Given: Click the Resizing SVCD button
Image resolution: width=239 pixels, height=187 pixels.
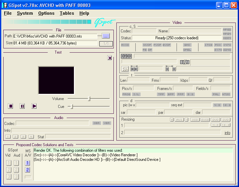Looking at the screenshot, I should click(205, 120).
